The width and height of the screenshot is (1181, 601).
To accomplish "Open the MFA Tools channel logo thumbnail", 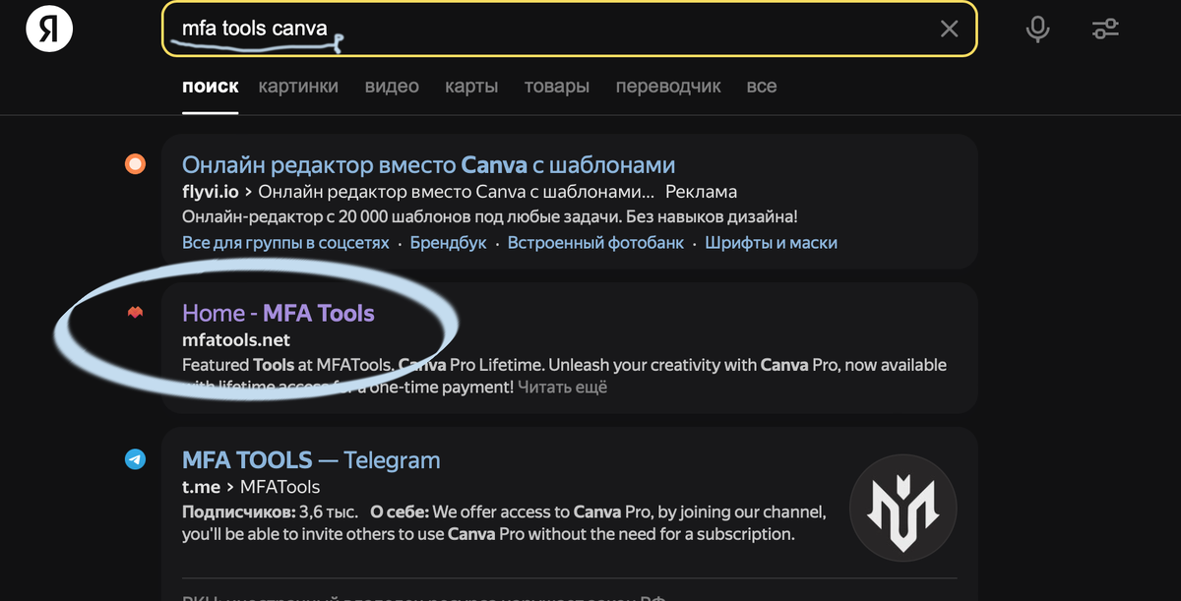I will [902, 506].
